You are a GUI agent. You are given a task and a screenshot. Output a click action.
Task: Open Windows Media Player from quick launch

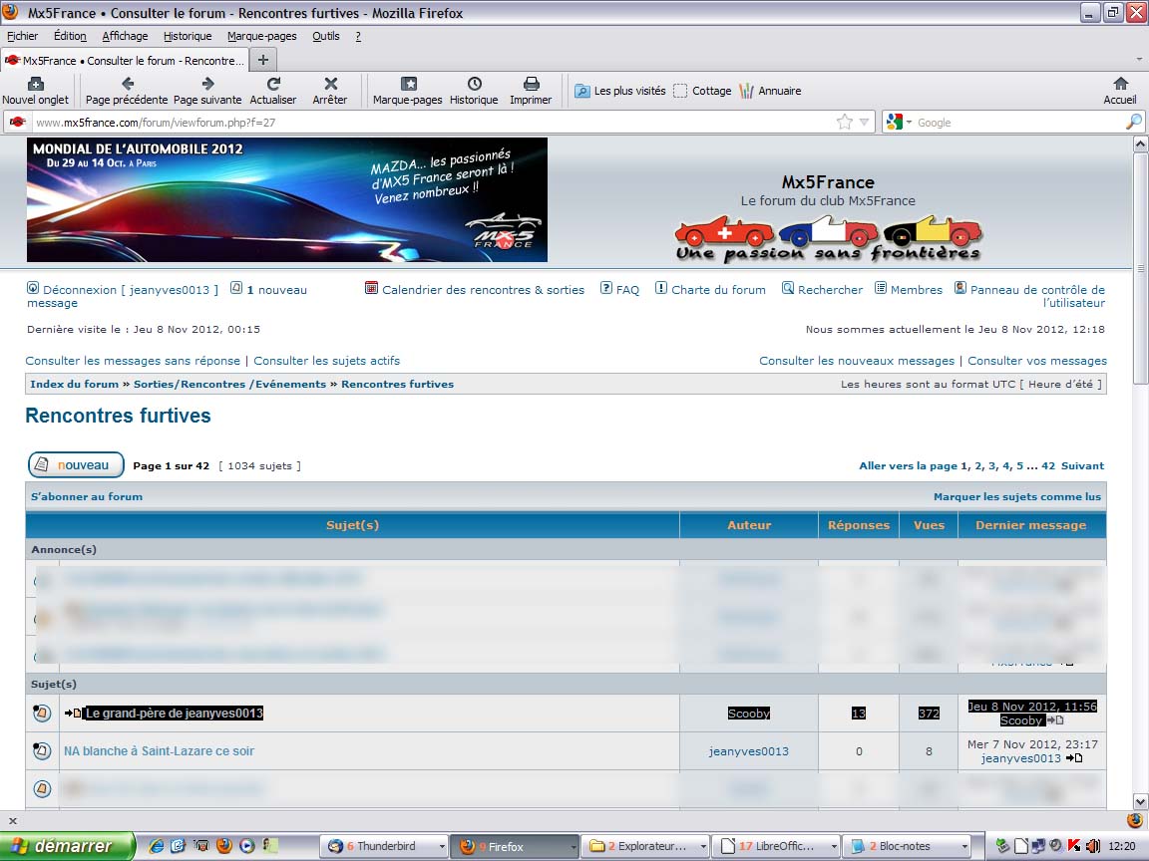[x=247, y=846]
